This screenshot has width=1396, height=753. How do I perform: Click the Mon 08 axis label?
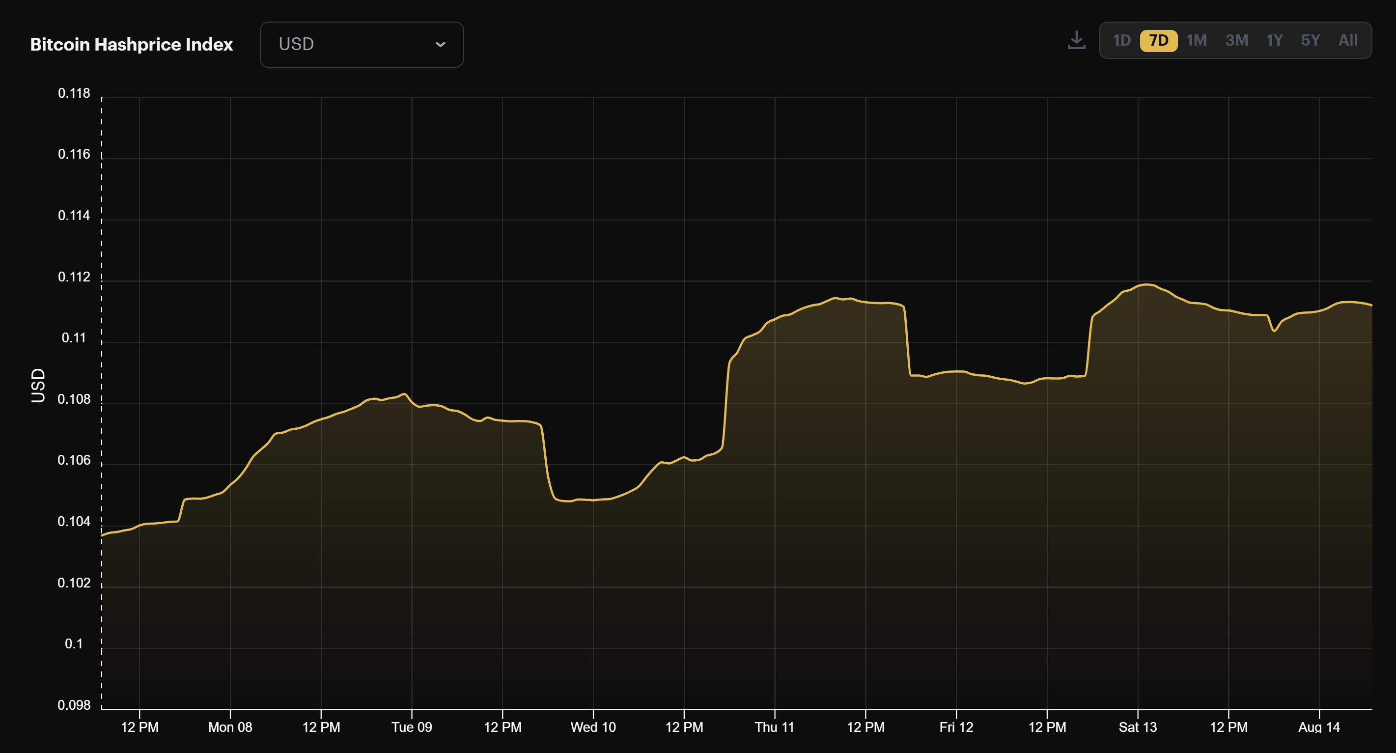pos(230,727)
